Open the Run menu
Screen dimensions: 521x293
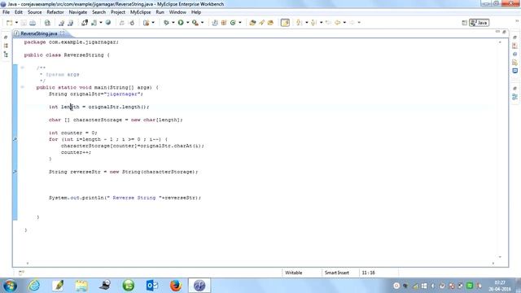click(x=160, y=12)
